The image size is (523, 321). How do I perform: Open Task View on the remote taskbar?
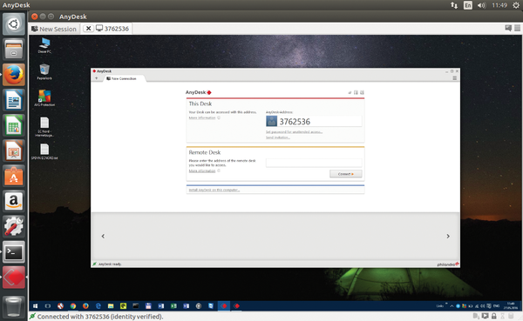[48, 305]
